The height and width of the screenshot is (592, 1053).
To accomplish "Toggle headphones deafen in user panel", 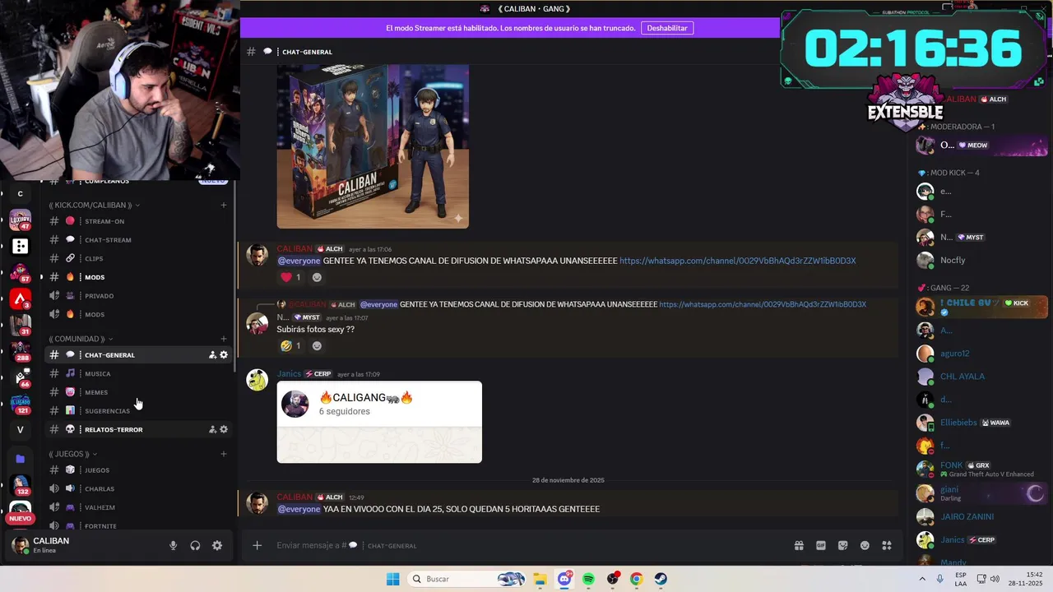I will pos(195,545).
